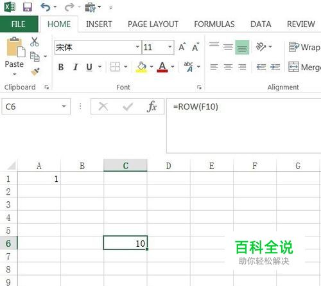
Task: Toggle bold formatting
Action: pos(61,67)
